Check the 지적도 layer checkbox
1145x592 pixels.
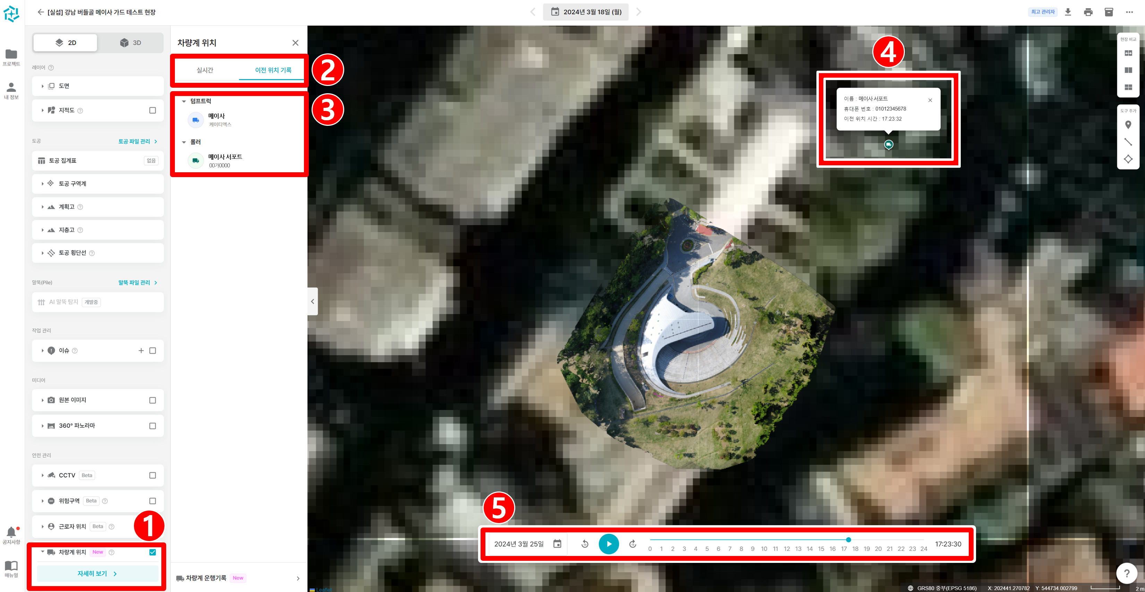point(152,110)
